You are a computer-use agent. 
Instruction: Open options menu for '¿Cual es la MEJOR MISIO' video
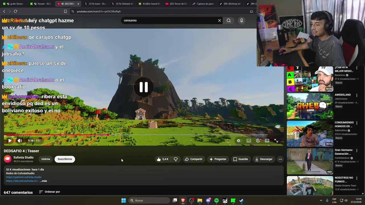click(x=357, y=67)
